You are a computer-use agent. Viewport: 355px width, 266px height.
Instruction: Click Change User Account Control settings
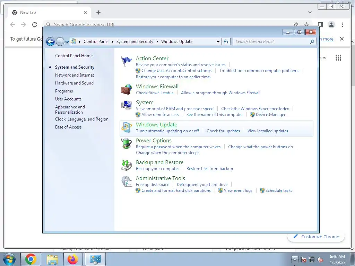coord(176,71)
